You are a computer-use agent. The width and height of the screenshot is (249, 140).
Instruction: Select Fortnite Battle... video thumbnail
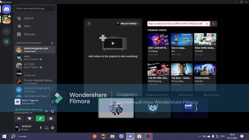(x=205, y=69)
